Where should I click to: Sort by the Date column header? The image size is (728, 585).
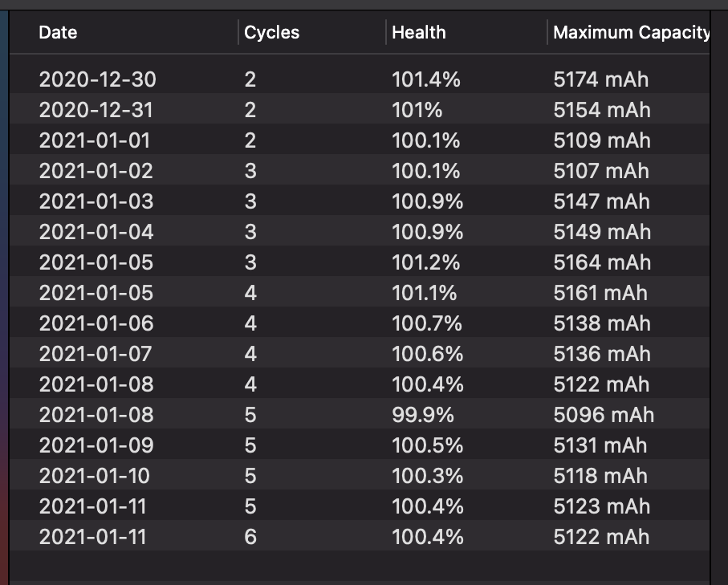(x=58, y=33)
